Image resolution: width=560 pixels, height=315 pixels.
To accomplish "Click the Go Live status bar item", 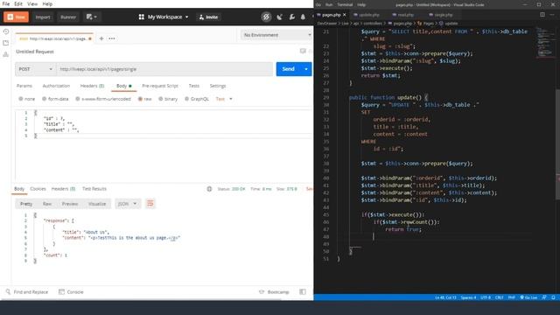I will coord(528,297).
